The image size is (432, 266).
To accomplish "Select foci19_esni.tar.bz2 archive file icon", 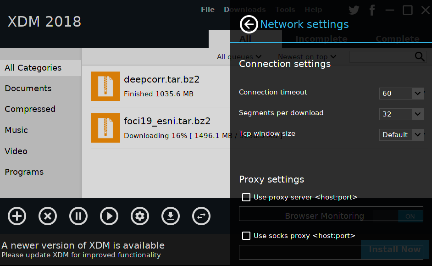I will pyautogui.click(x=105, y=128).
